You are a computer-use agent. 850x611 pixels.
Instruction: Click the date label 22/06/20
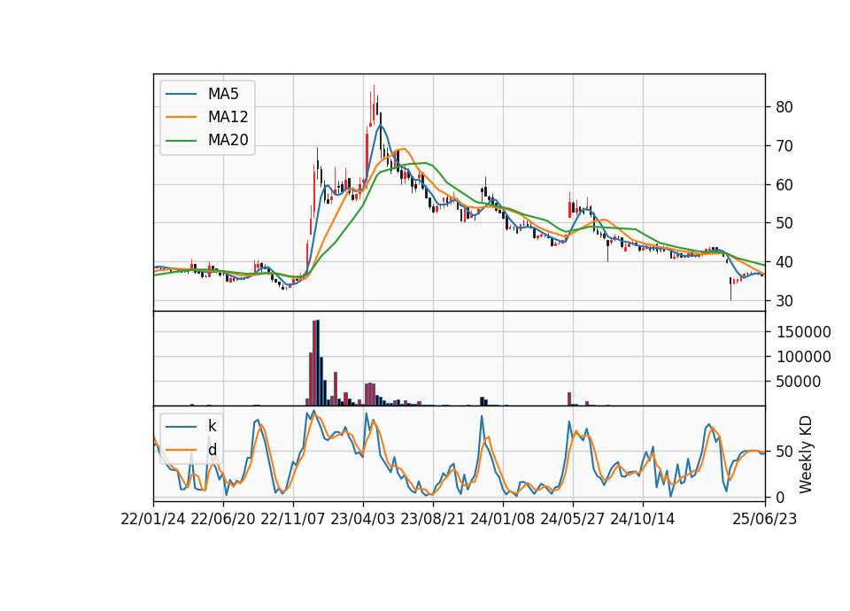coord(223,519)
